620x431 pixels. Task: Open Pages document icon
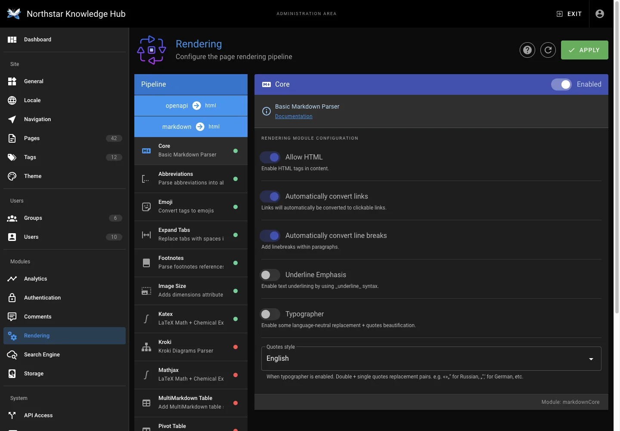pyautogui.click(x=12, y=138)
